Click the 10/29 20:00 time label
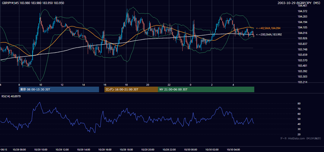 click(148, 150)
